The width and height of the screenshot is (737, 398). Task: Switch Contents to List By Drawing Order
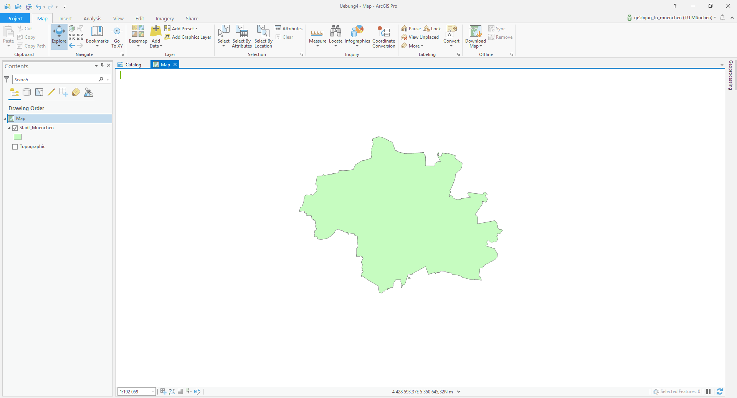pos(15,92)
